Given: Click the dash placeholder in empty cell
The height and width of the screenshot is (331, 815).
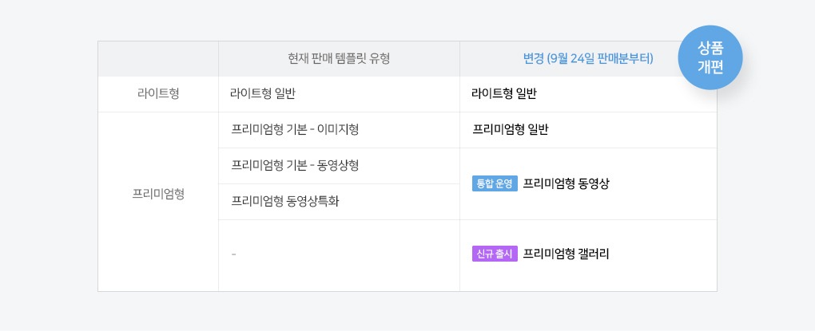Looking at the screenshot, I should (233, 254).
